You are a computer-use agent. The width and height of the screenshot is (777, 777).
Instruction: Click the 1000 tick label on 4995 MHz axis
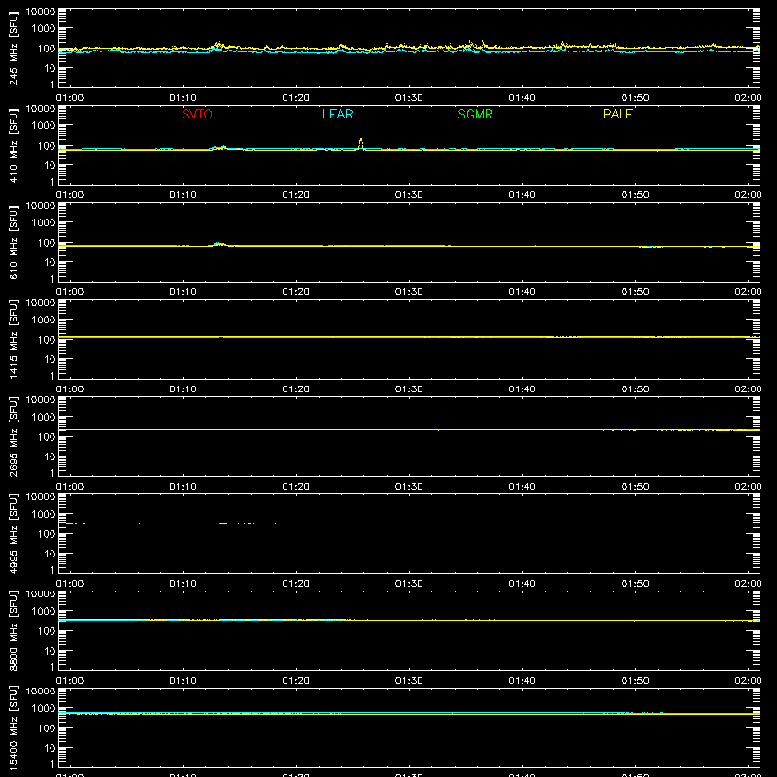[x=44, y=515]
